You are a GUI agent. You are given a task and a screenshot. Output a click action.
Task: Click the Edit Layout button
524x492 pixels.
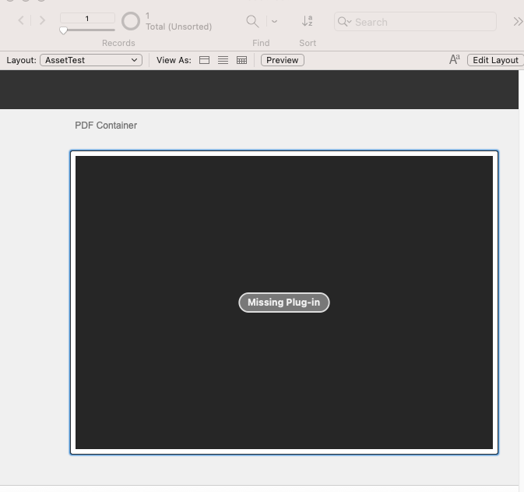click(x=495, y=60)
